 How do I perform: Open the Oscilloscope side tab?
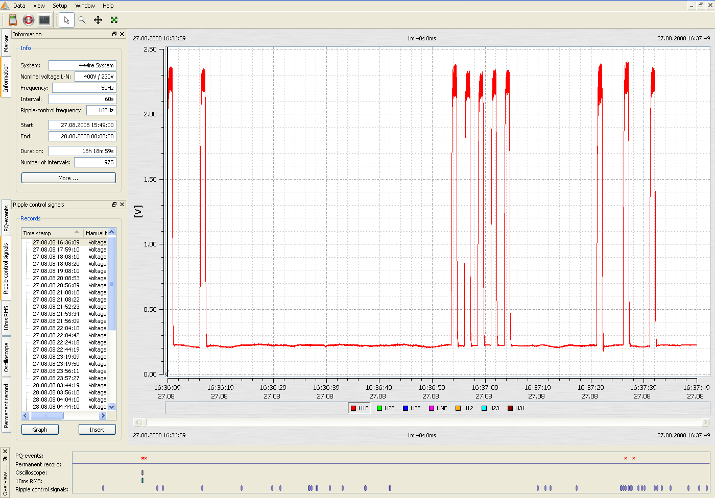pyautogui.click(x=6, y=358)
